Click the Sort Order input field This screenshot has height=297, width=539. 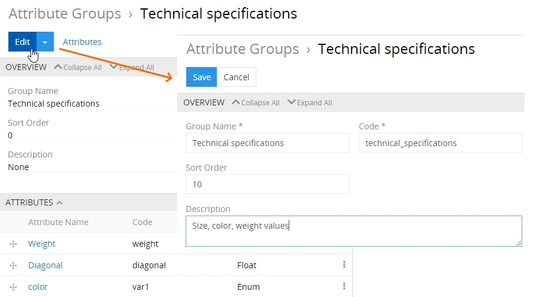pyautogui.click(x=267, y=184)
